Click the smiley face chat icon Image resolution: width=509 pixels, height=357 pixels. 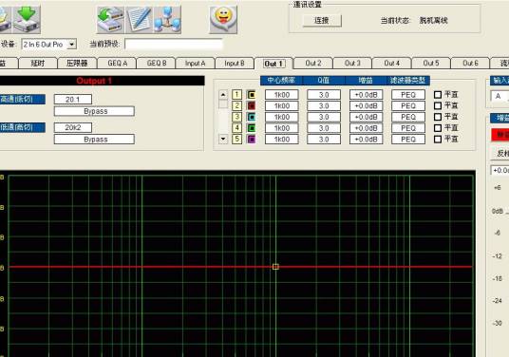(x=223, y=20)
